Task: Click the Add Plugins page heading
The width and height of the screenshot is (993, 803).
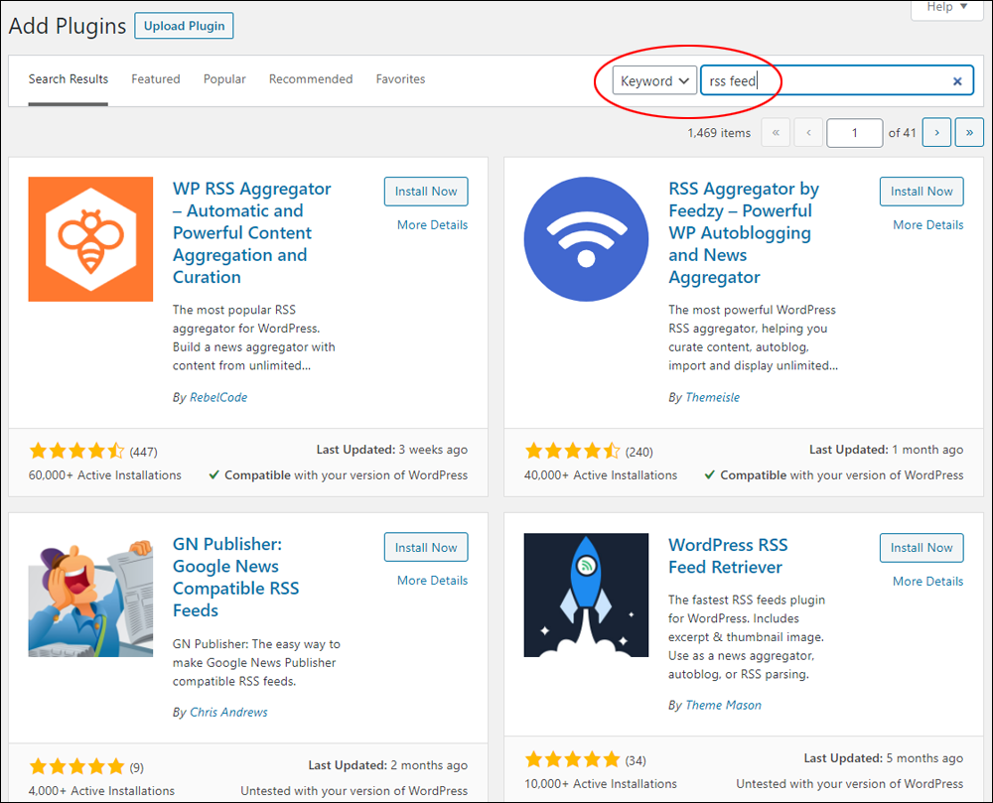Action: point(68,26)
